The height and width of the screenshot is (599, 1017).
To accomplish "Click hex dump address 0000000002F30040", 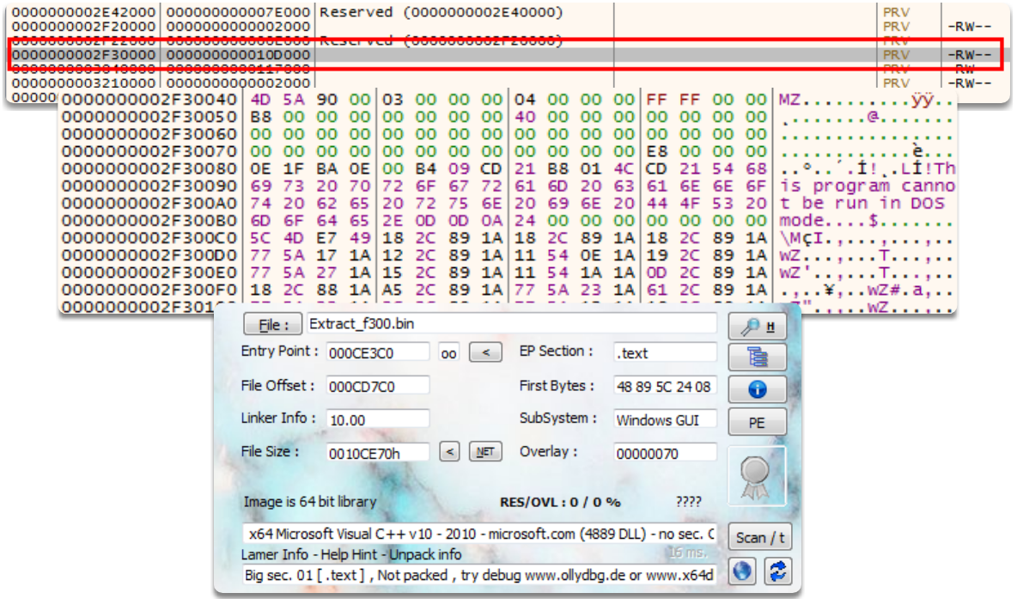I will [149, 100].
